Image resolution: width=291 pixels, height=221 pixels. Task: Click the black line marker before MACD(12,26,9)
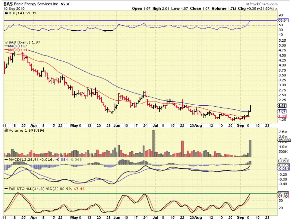(6, 160)
